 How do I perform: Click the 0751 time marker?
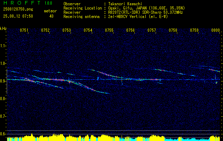coord(24,30)
